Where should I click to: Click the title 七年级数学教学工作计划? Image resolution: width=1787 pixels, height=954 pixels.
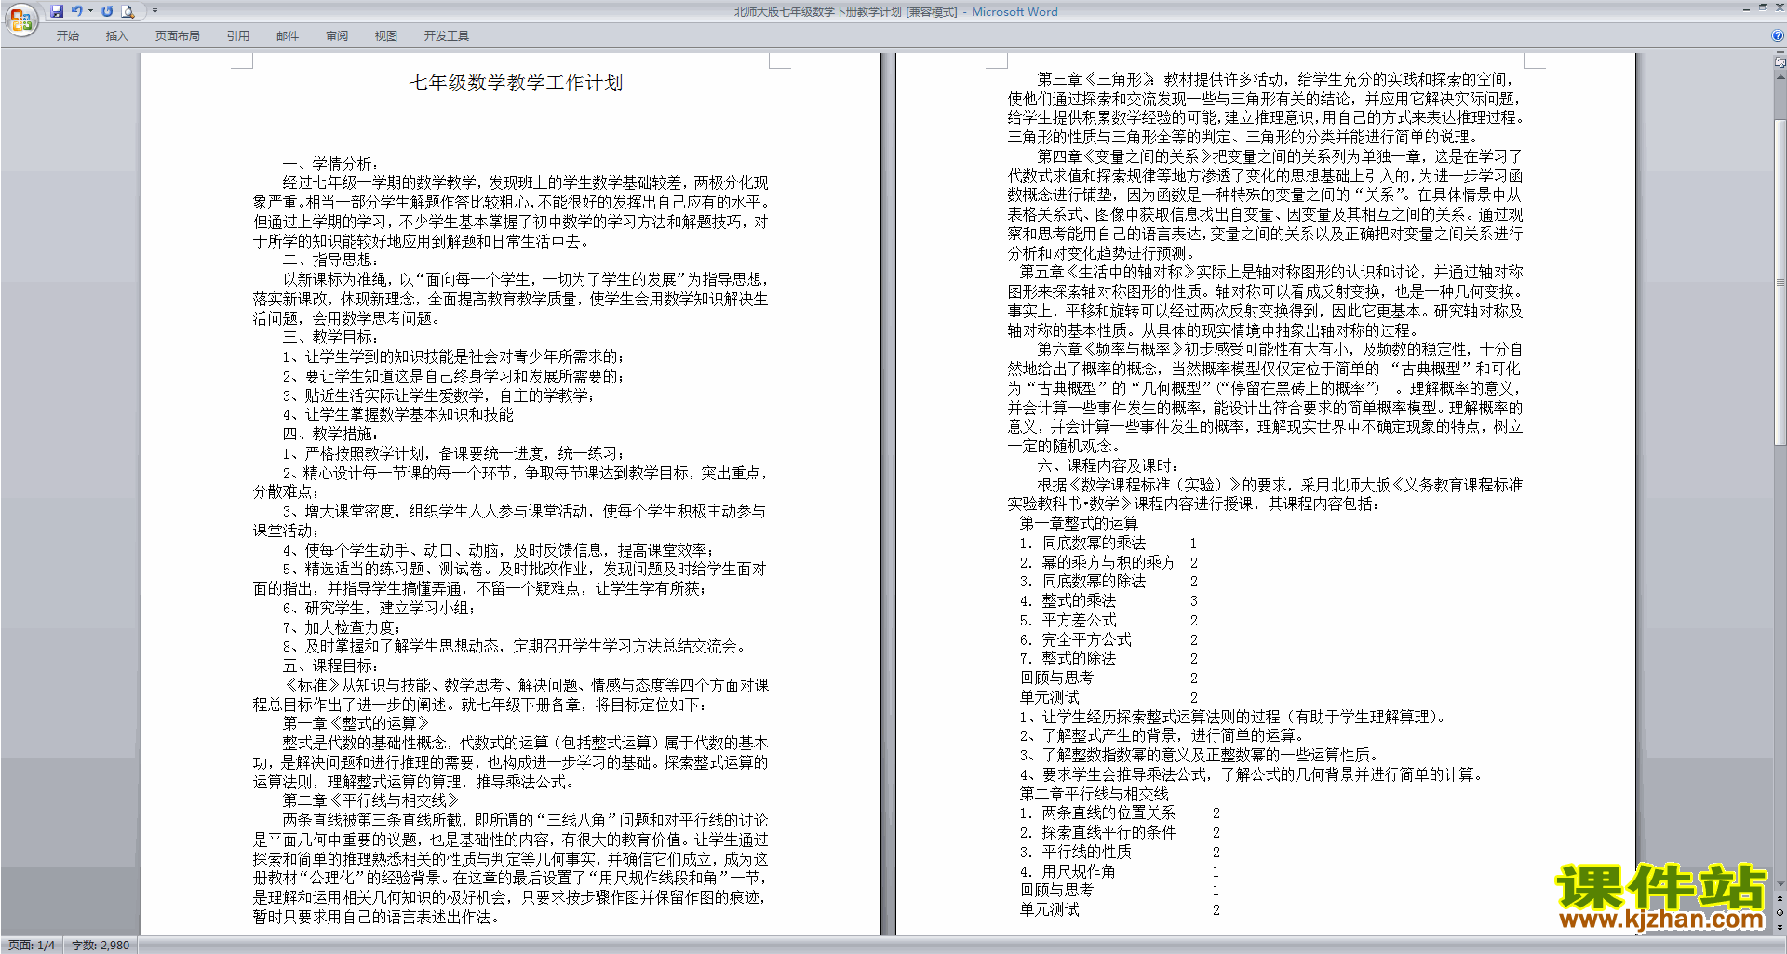(516, 82)
